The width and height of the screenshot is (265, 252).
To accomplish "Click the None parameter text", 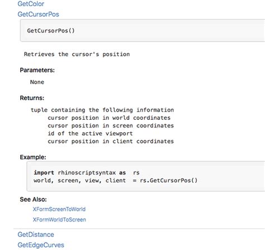I will pyautogui.click(x=37, y=82).
